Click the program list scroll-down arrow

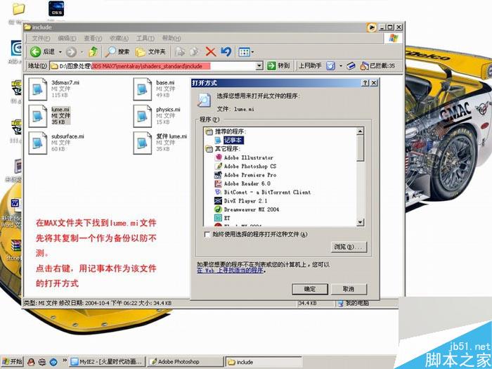click(x=360, y=222)
